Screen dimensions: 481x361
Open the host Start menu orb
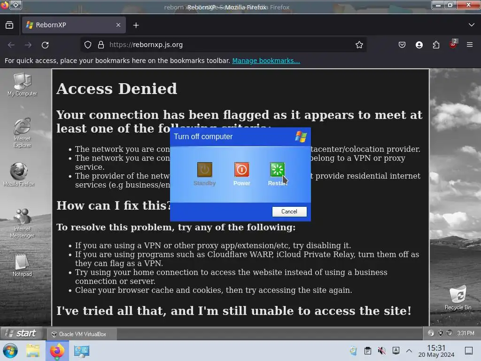point(10,351)
